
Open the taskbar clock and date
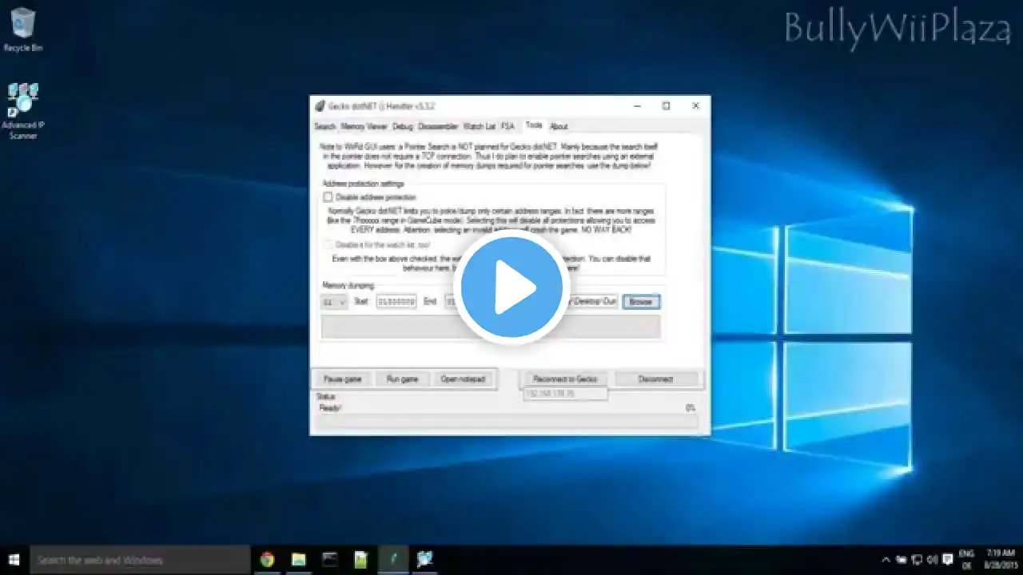click(1001, 560)
